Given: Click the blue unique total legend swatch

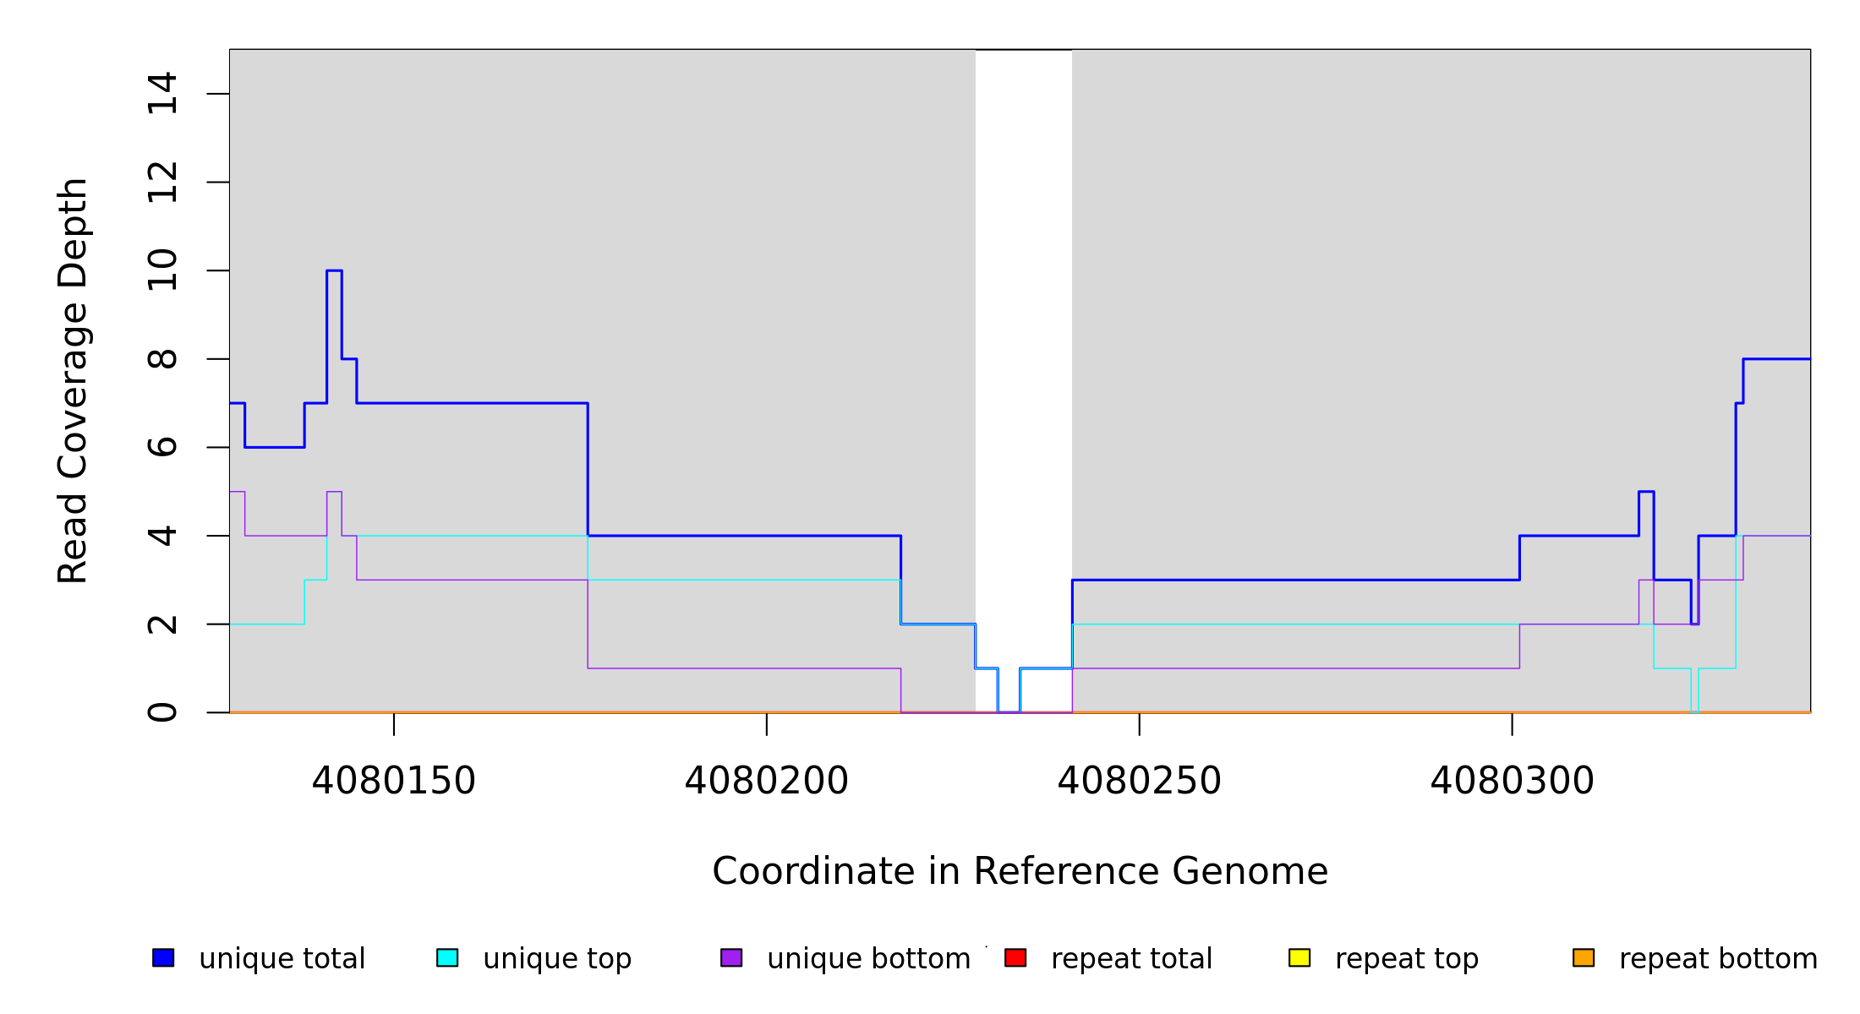Looking at the screenshot, I should tap(163, 957).
